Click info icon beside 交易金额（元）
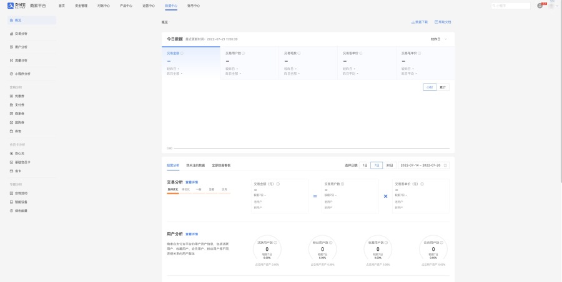562x282 pixels. point(278,184)
